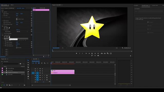Reset the Scale parameter
Viewport: 164px width, 92px height.
32,15
